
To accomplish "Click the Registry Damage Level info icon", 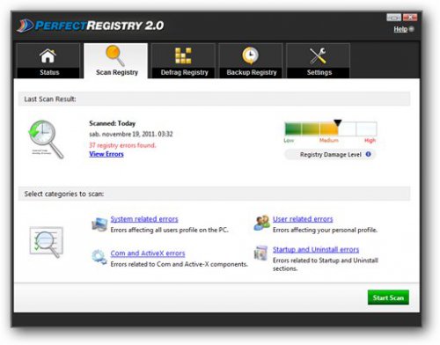I will point(369,154).
